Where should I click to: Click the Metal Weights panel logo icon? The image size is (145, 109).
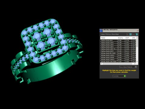101,30
